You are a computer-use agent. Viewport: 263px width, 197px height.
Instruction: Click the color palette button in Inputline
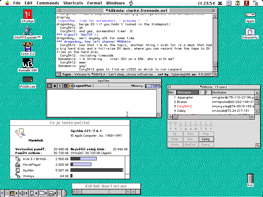pos(71,86)
